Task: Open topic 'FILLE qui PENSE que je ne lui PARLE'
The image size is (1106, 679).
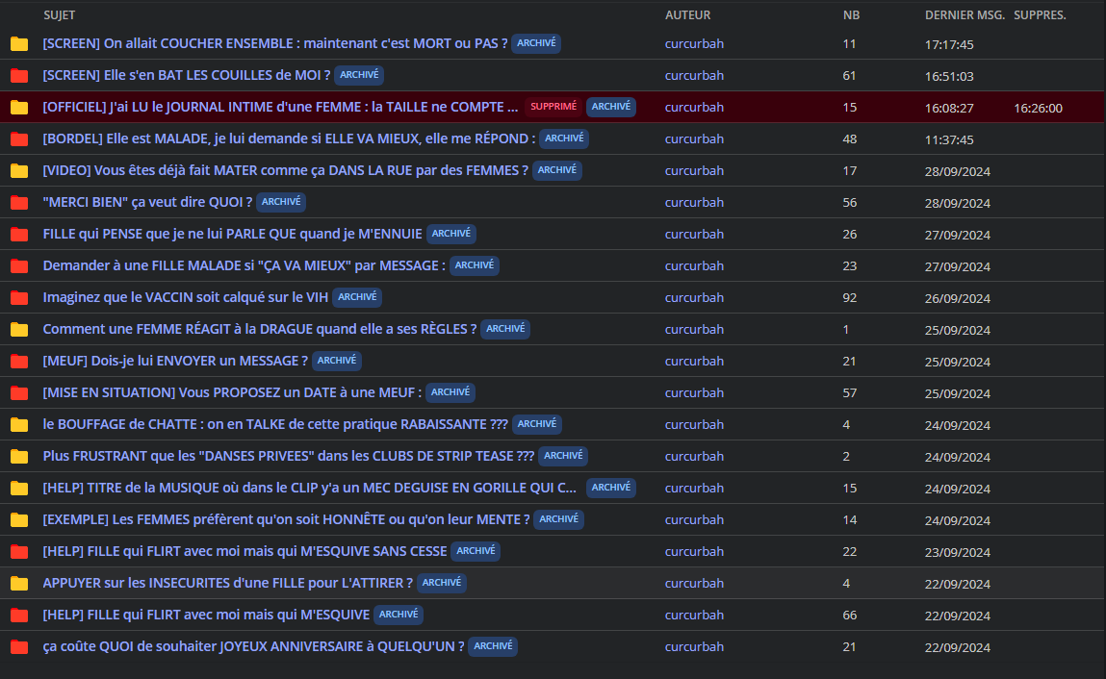Action: (x=232, y=234)
